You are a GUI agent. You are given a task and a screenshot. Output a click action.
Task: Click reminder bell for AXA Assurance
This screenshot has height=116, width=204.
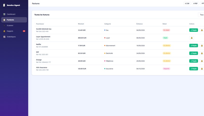(x=202, y=69)
